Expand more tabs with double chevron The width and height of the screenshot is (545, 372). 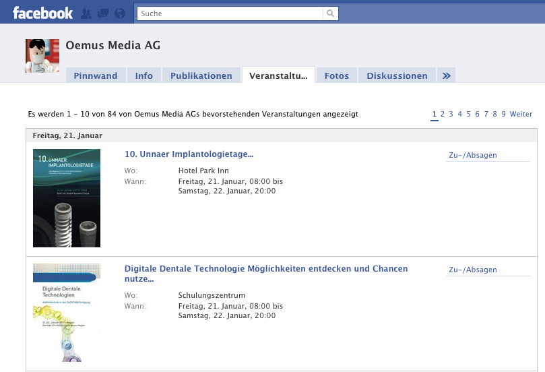coord(446,75)
